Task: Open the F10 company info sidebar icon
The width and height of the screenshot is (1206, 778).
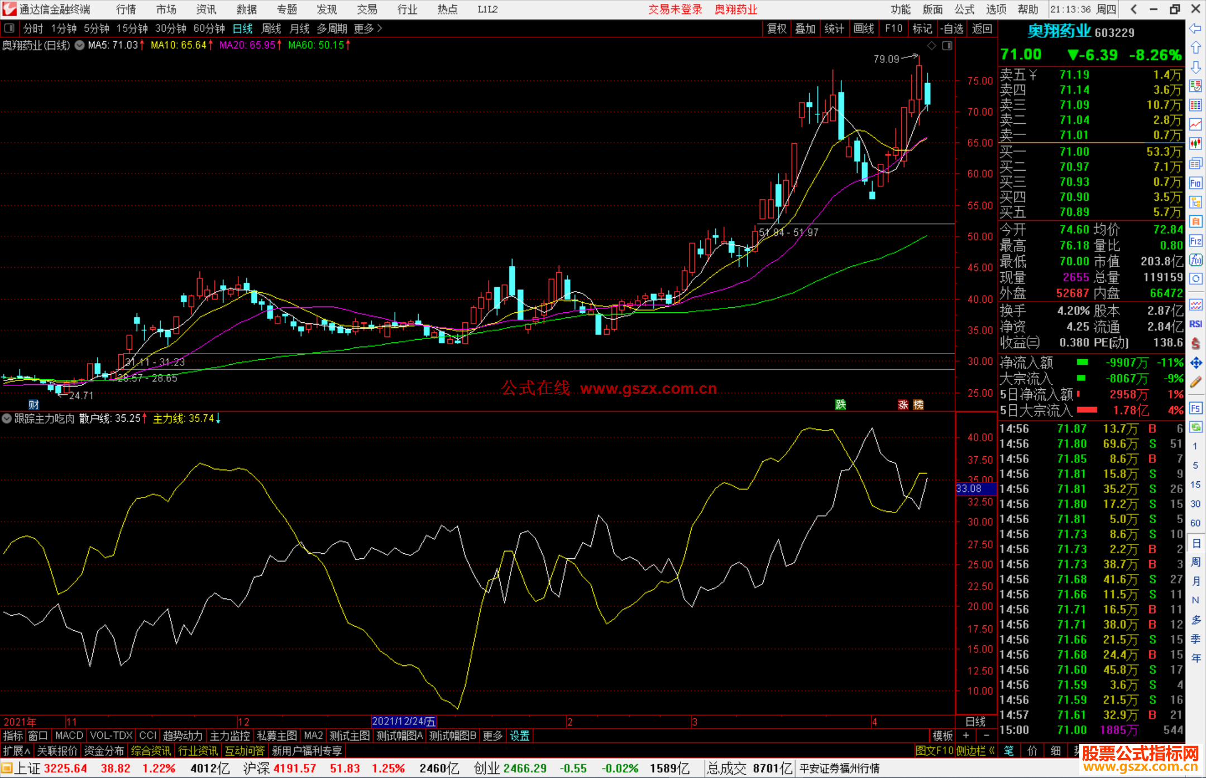Action: click(1195, 183)
